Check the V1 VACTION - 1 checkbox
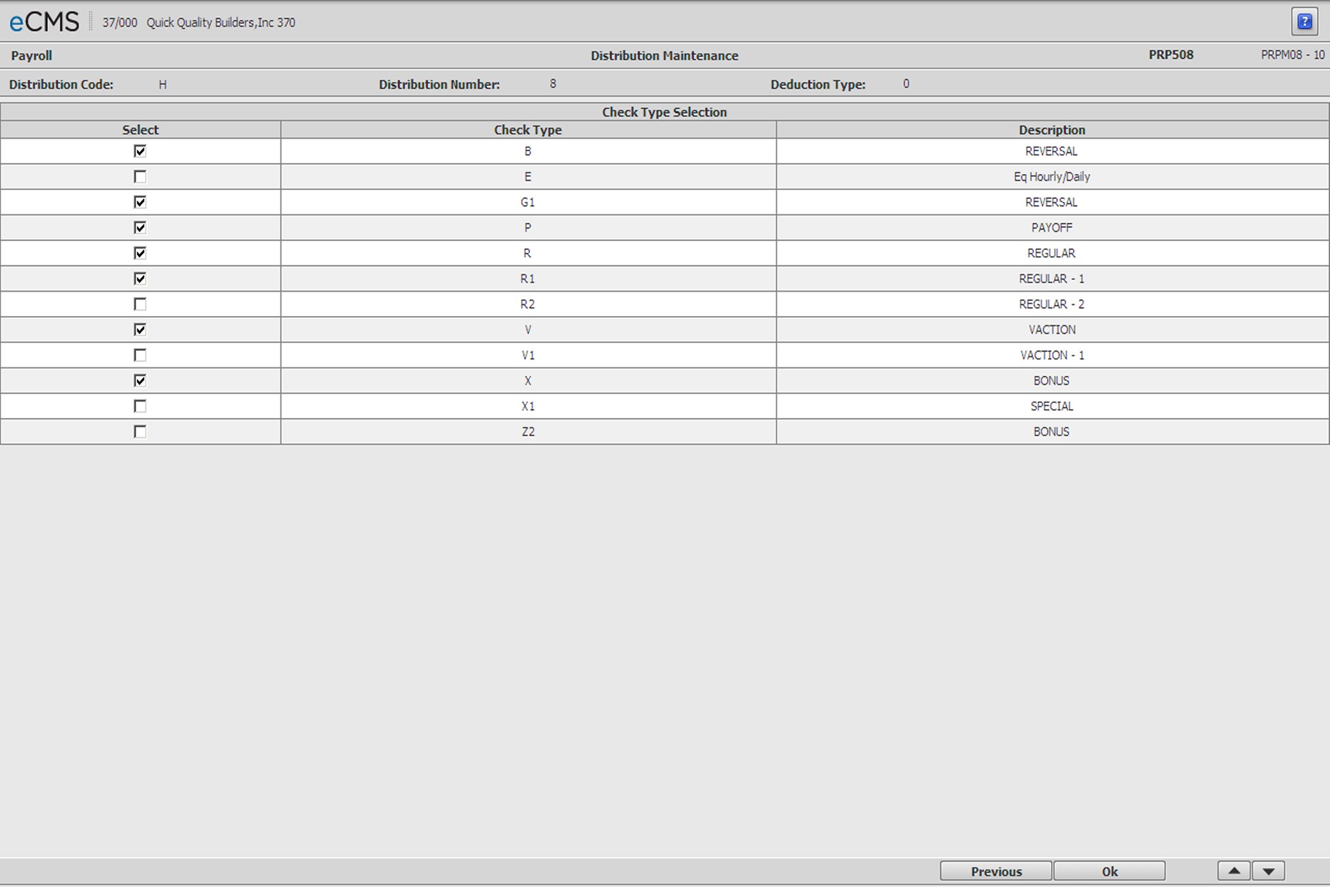Viewport: 1330px width, 887px height. point(140,355)
